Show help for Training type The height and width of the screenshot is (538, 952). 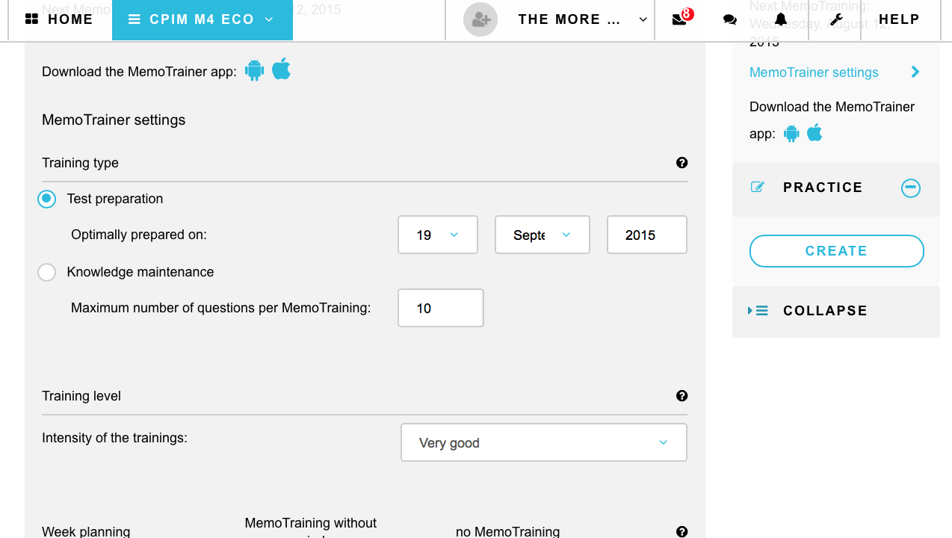coord(681,163)
